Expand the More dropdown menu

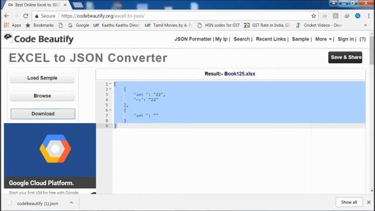(323, 39)
